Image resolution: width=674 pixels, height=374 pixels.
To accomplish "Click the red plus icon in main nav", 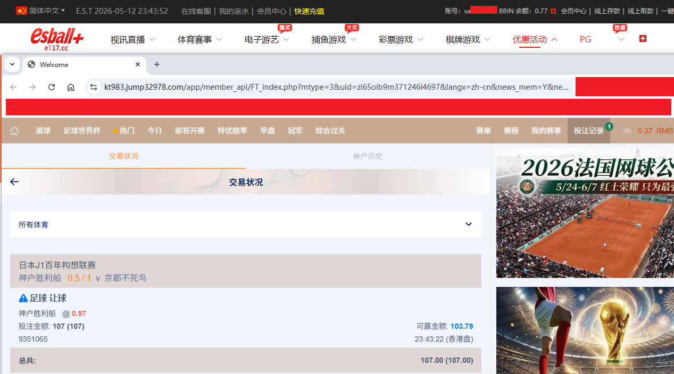I will 643,39.
